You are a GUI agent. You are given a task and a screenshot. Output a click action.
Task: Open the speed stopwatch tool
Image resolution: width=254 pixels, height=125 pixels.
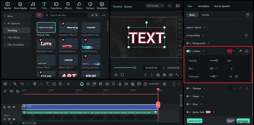tap(60, 84)
